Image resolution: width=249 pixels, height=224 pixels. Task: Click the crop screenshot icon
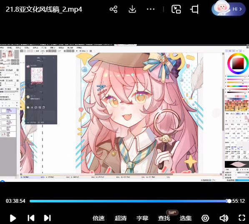pyautogui.click(x=194, y=9)
